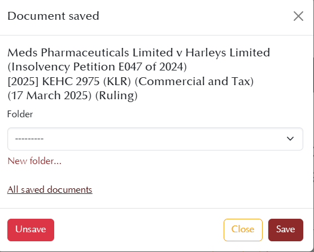314x252 pixels.
Task: Expand folder choices using the down arrow
Action: 290,139
